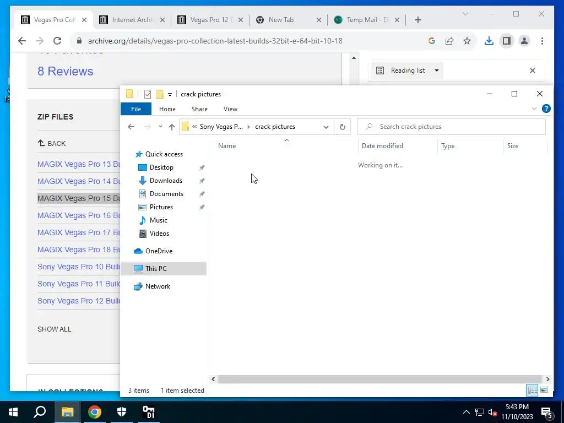Click SHOW ALL under zip files

[55, 329]
